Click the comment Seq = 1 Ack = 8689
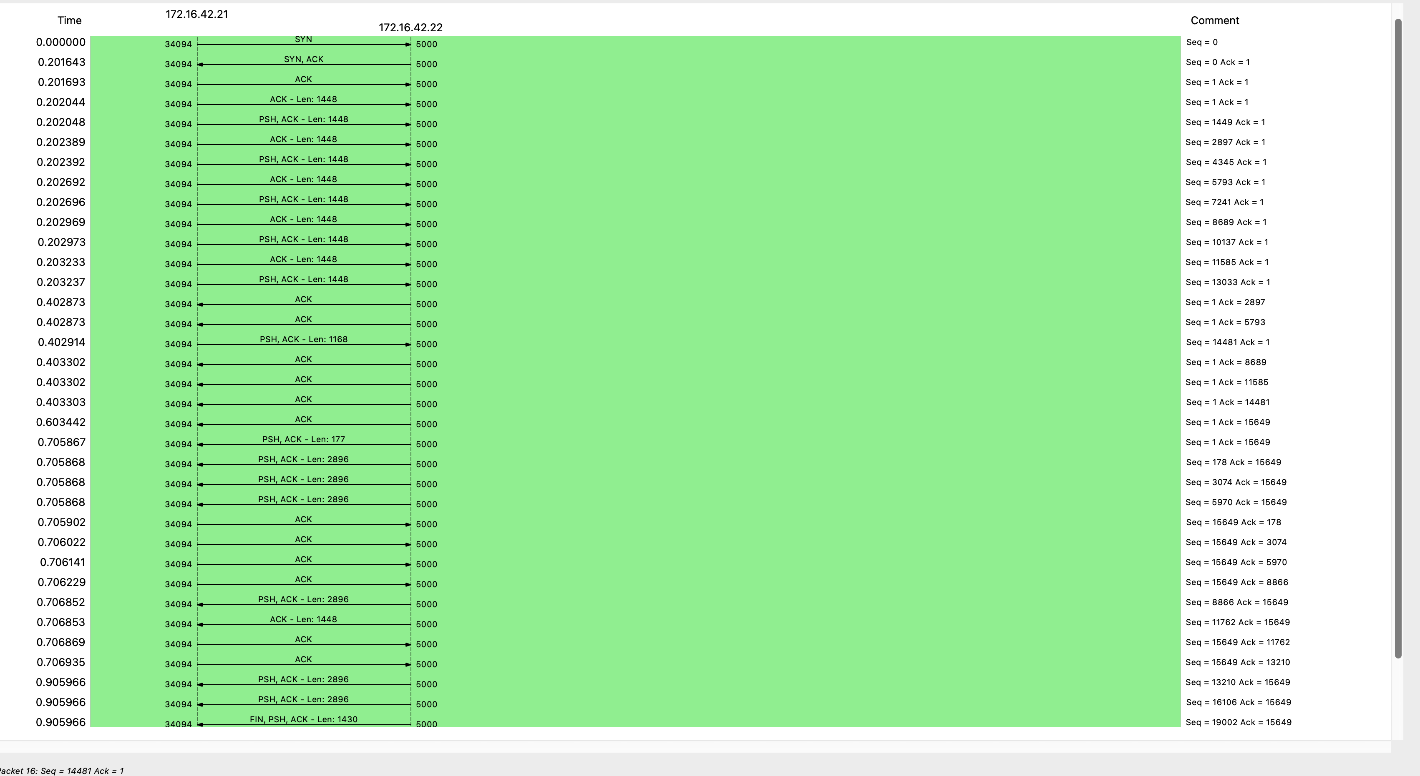Screen dimensions: 1420x776 [1226, 363]
